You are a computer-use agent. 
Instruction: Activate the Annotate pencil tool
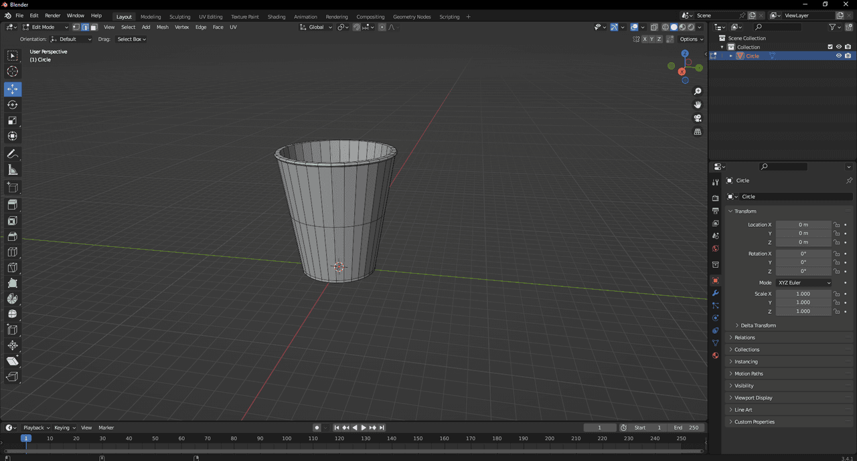13,155
